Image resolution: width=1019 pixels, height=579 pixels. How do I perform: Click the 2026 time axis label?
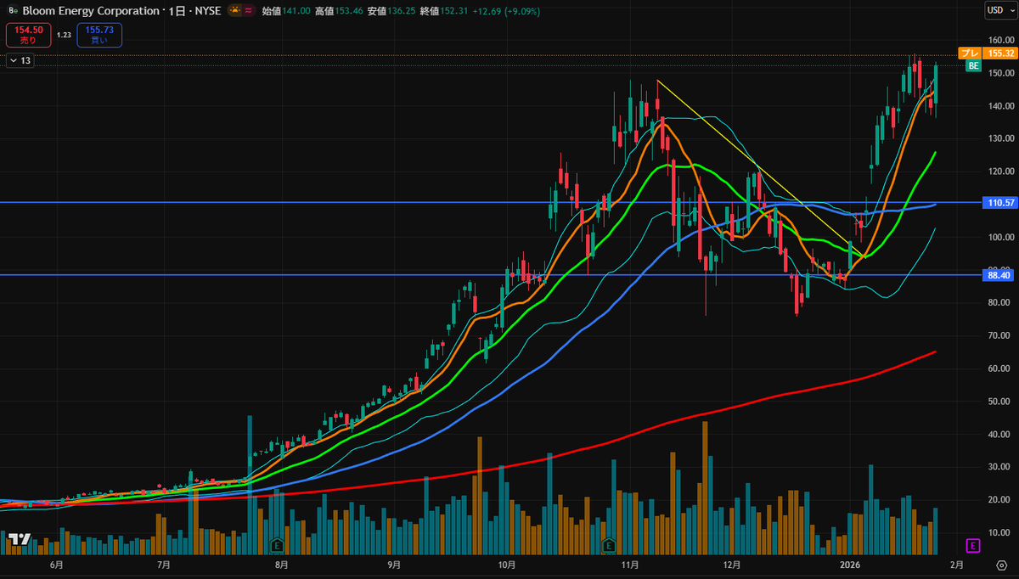point(851,564)
